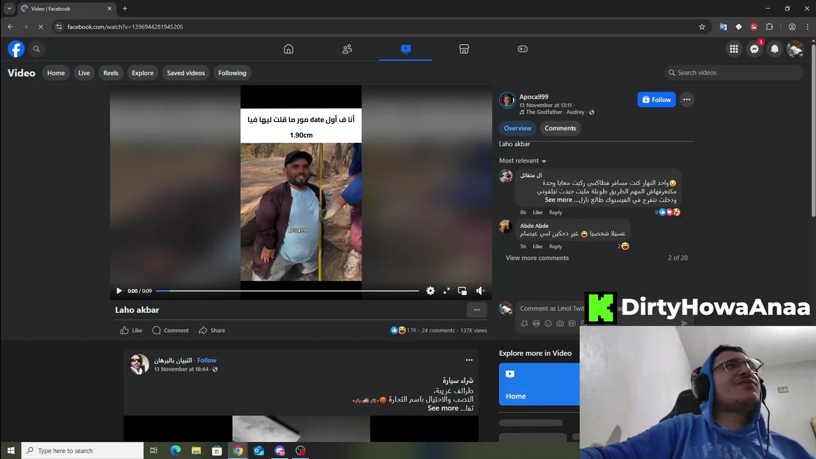
Task: Open Comment on Laho akbar video
Action: point(170,330)
